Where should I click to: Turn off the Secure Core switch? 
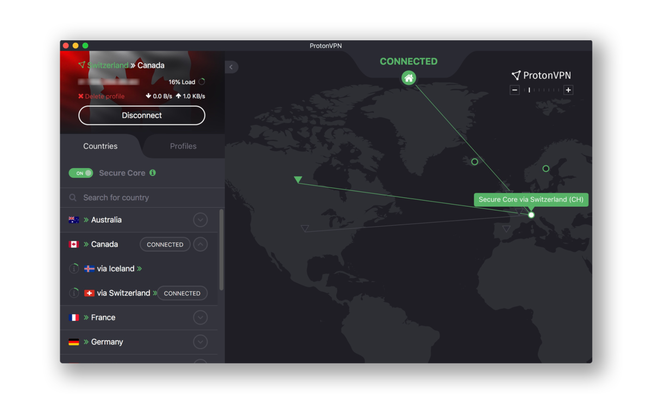81,173
